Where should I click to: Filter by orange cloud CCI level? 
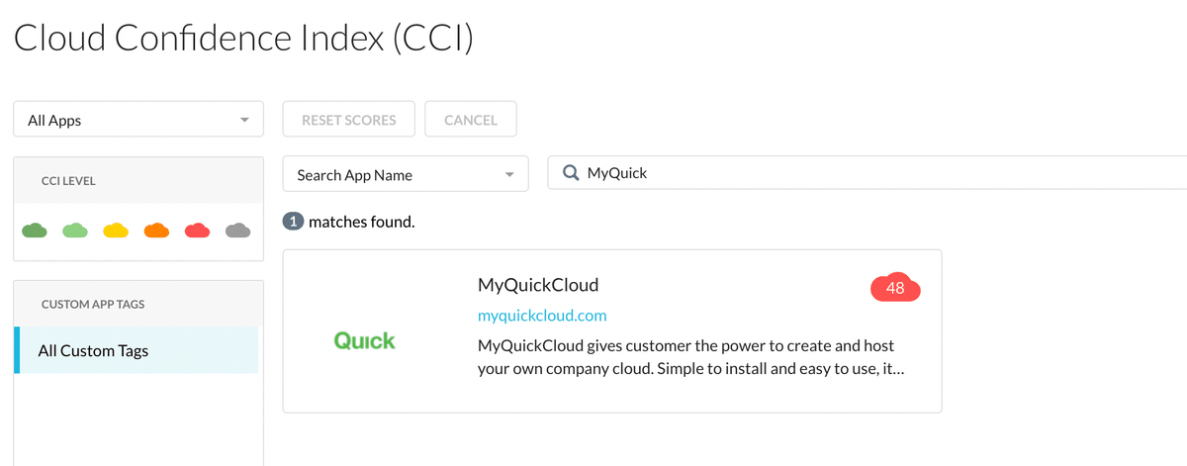(x=157, y=231)
